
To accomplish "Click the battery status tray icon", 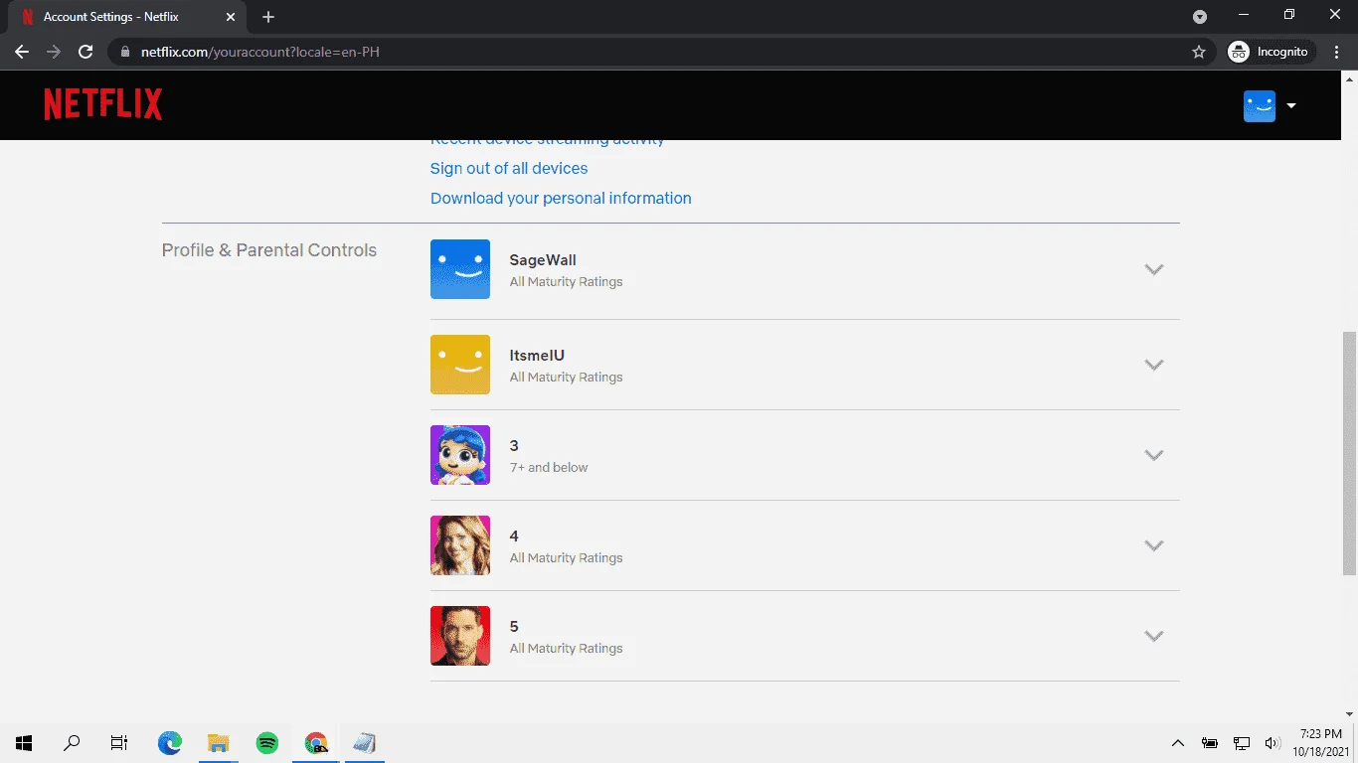I will 1210,743.
